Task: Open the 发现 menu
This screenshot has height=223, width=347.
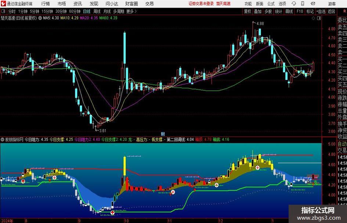Action: (x=94, y=4)
